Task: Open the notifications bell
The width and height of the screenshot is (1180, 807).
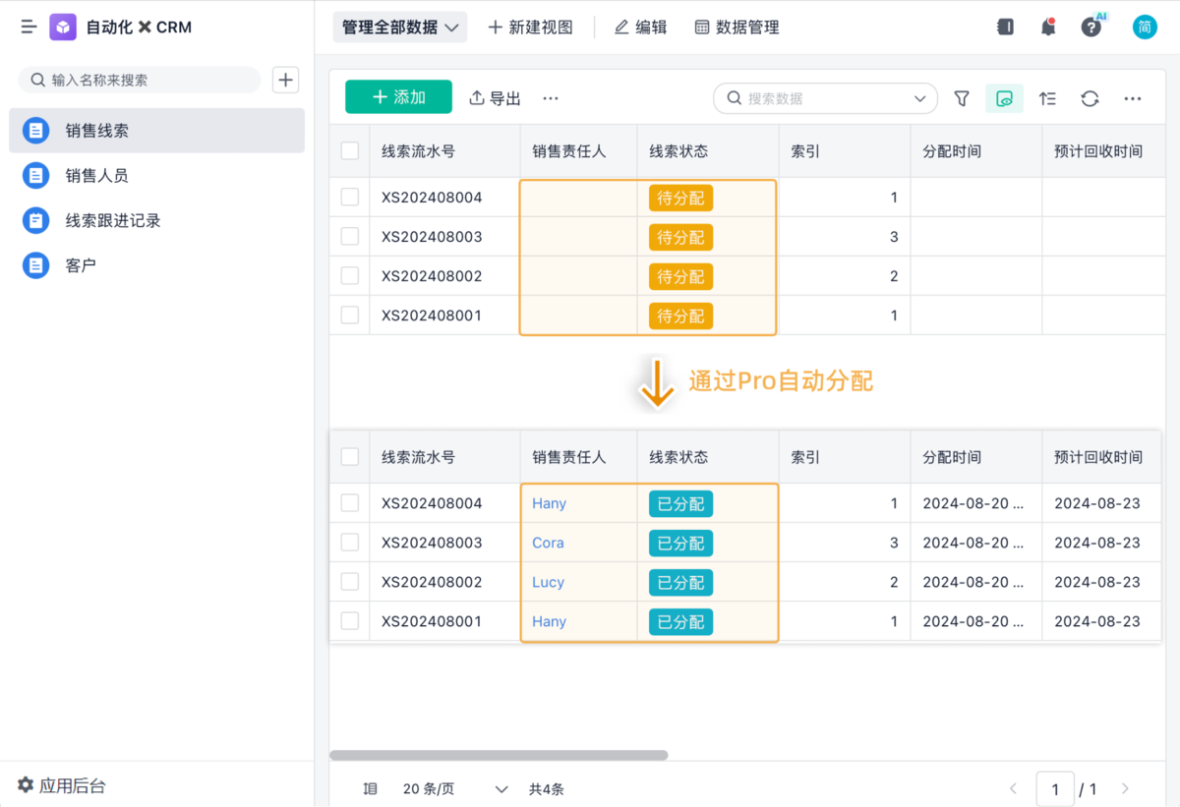Action: [1048, 28]
